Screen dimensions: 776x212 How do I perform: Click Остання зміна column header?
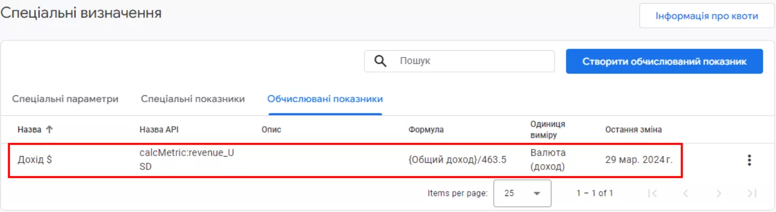pos(634,130)
